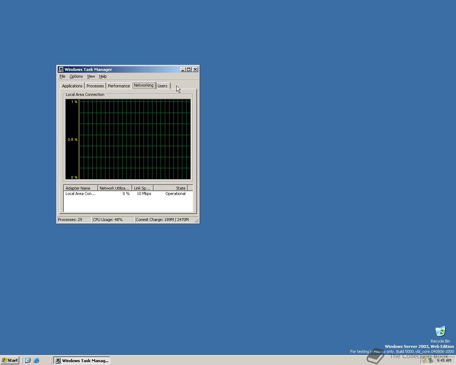The width and height of the screenshot is (456, 365).
Task: Sort by Adapter Name column header
Action: pos(81,188)
